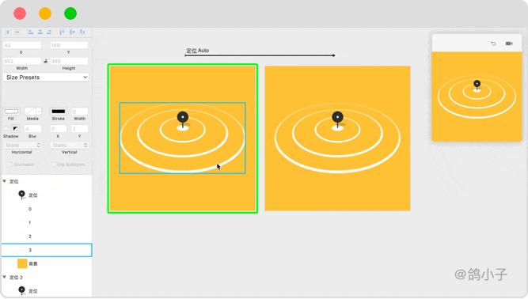Click the shadow X offset field
This screenshot has height=299, width=528.
58,128
